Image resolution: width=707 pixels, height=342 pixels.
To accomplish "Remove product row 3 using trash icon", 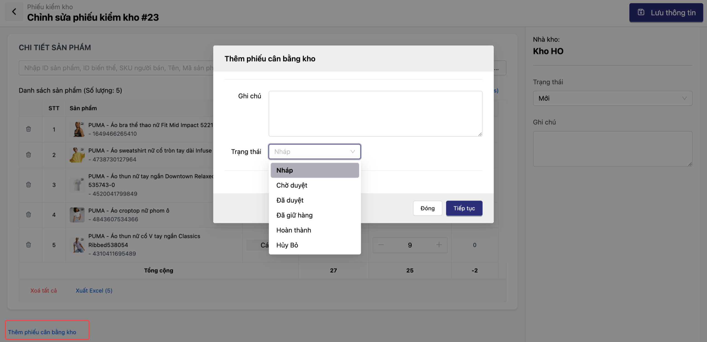I will 28,185.
